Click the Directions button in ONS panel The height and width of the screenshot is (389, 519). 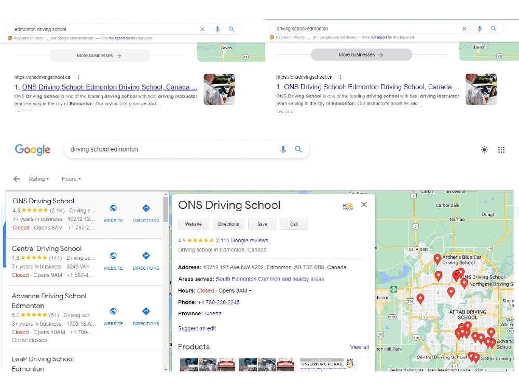click(228, 224)
